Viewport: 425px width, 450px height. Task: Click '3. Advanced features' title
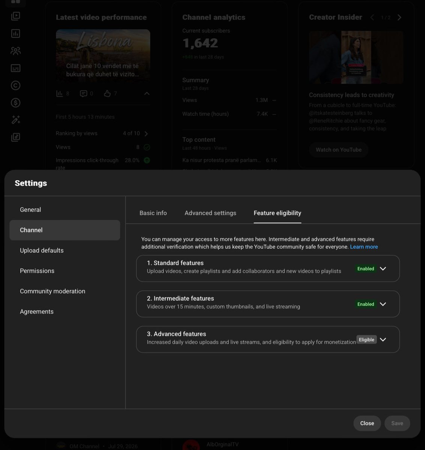(x=176, y=334)
